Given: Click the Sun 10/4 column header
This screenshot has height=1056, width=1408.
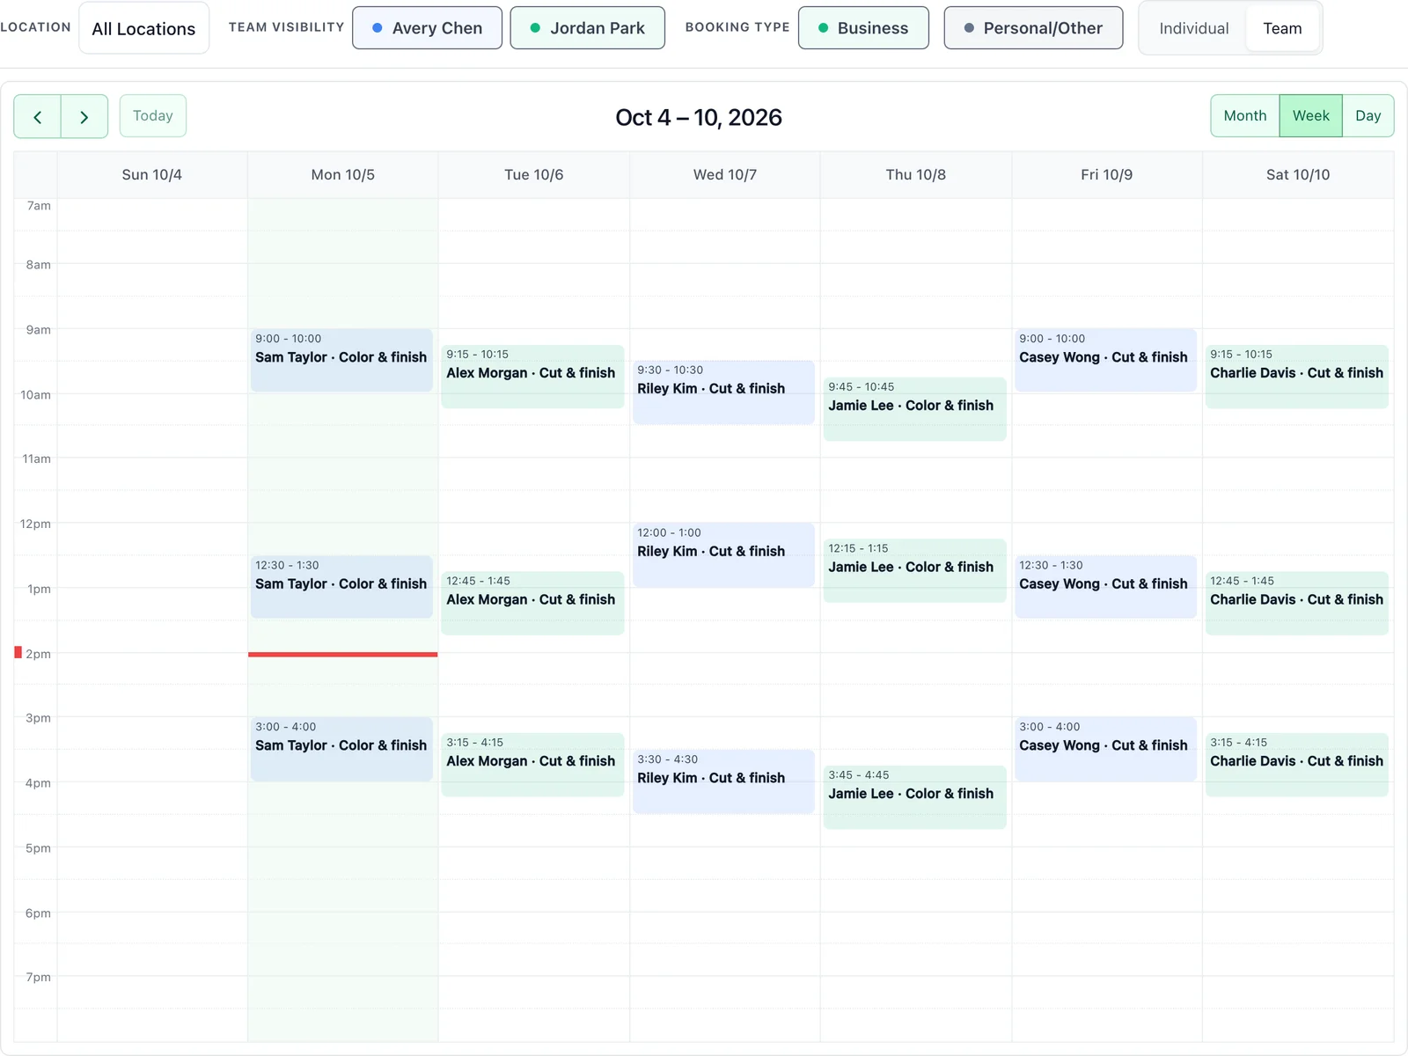Looking at the screenshot, I should [x=152, y=174].
